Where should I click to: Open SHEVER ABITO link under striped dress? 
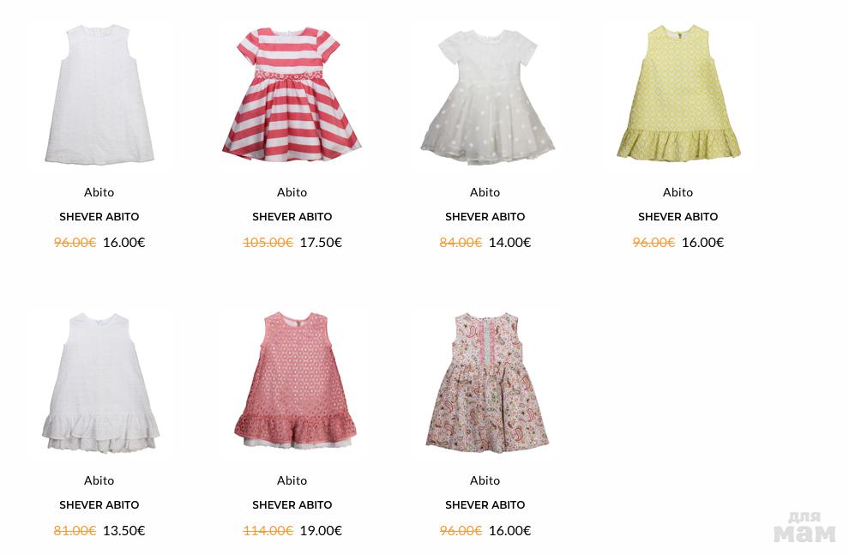tap(292, 216)
